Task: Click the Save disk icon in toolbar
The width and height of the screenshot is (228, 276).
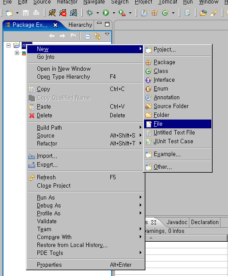Action: tap(25, 13)
